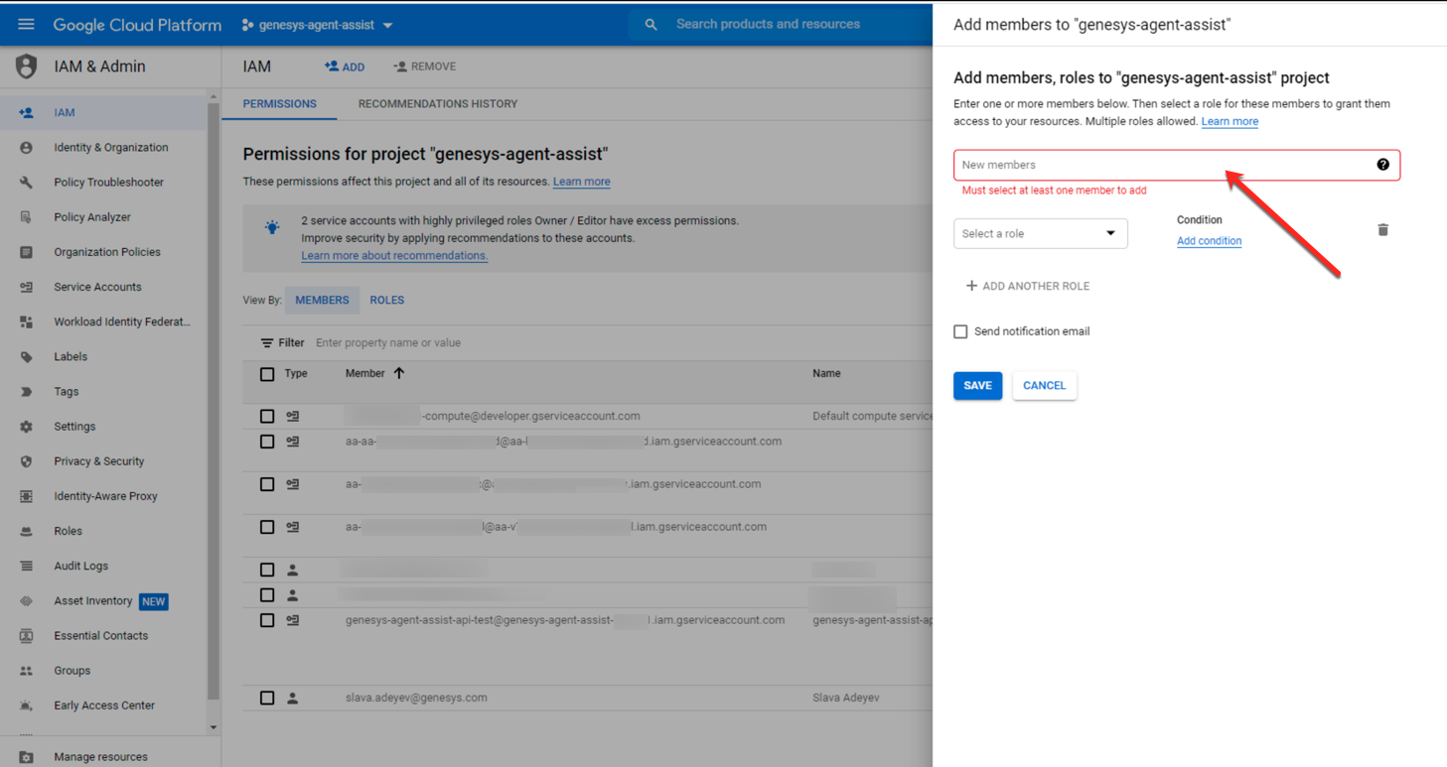Click the New members help question icon
Image resolution: width=1447 pixels, height=767 pixels.
point(1382,165)
